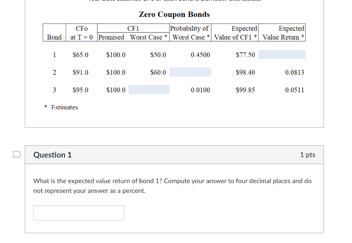Click the $99.85 expected value cell
Screen dimensions: 352x243
point(245,90)
